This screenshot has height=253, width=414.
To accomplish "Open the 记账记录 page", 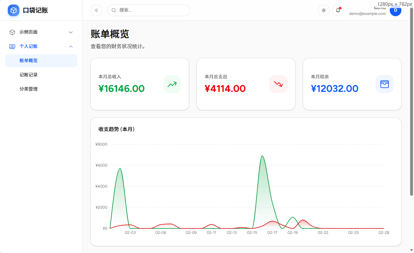I will coord(29,75).
